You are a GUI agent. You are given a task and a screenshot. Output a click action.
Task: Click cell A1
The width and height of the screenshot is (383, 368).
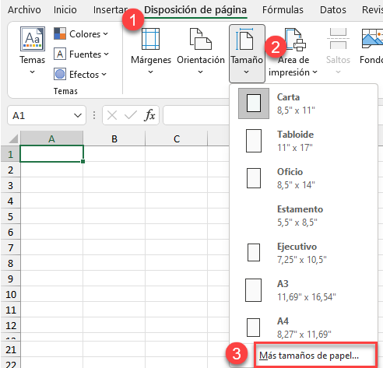[x=51, y=154]
